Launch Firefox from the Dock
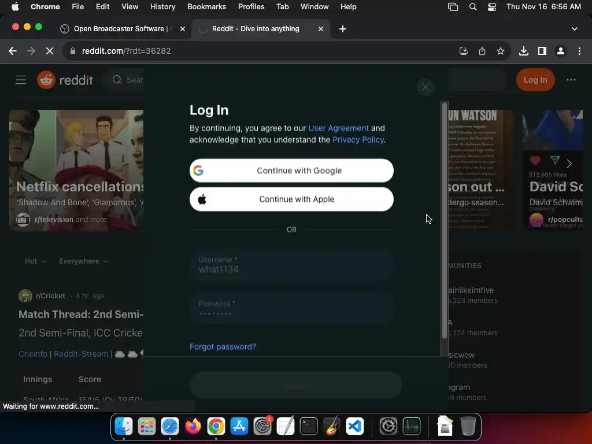Viewport: 592px width, 444px height. click(193, 426)
